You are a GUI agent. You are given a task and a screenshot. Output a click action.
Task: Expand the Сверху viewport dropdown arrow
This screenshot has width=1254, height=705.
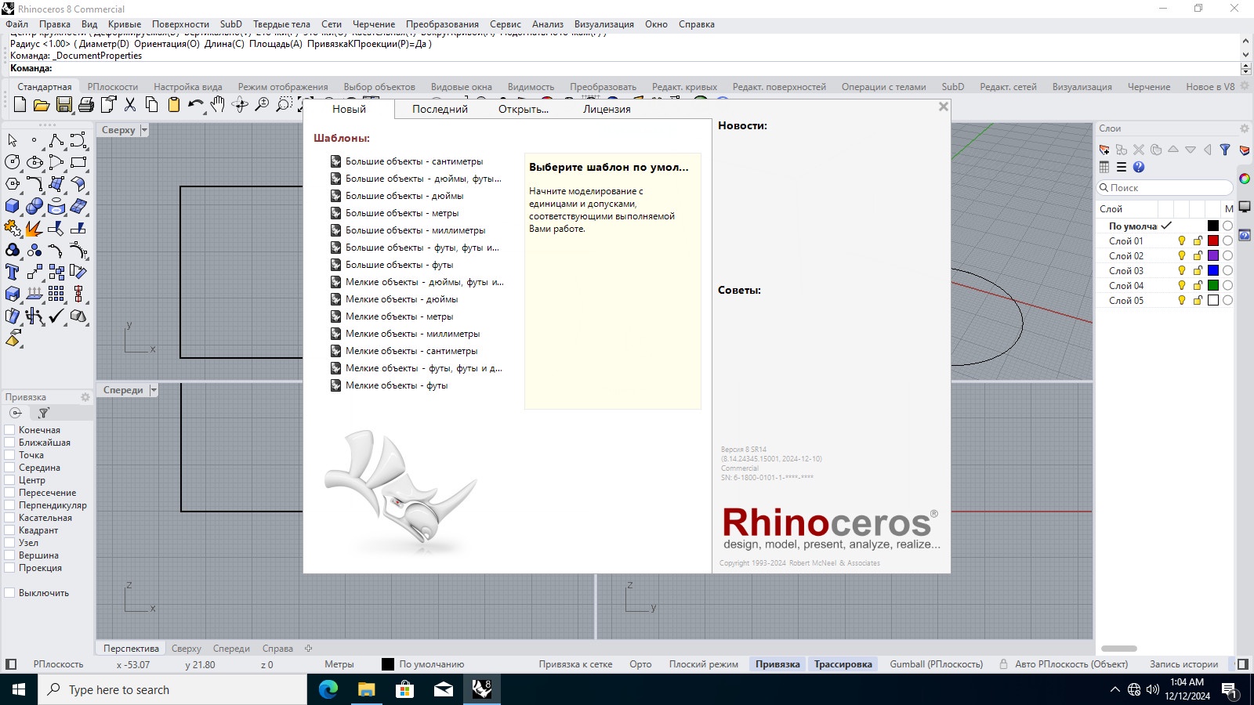coord(144,130)
